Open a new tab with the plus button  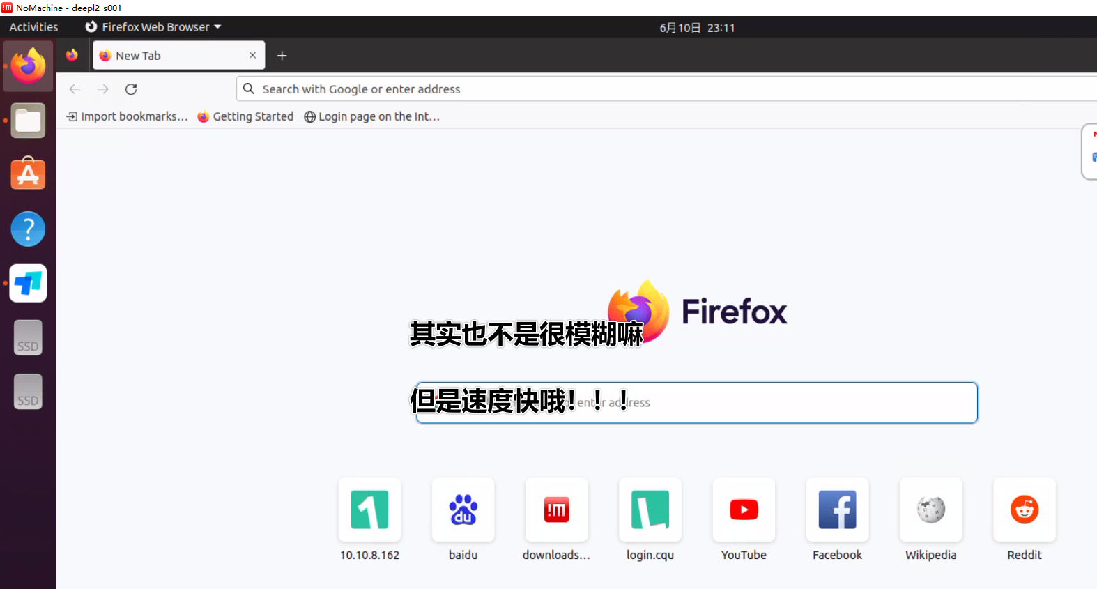pos(282,56)
